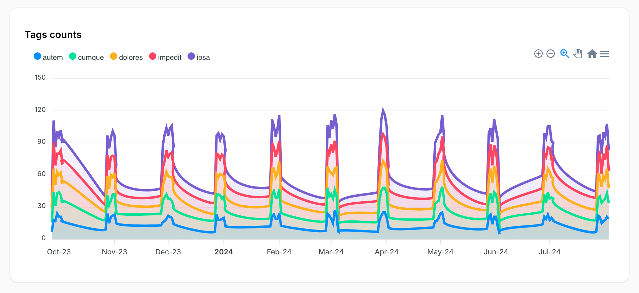Click the 30 y-axis value
The width and height of the screenshot is (639, 293).
click(41, 206)
